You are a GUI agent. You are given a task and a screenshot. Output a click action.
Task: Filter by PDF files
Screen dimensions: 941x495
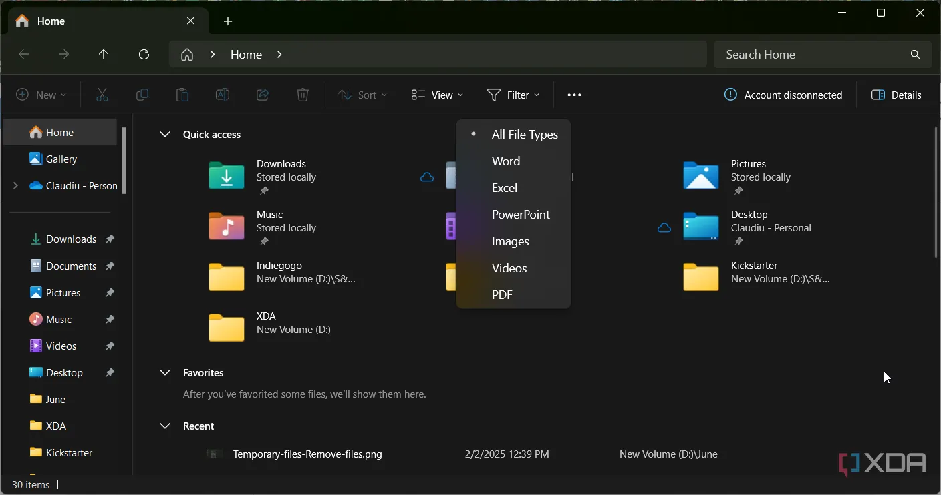513,295
